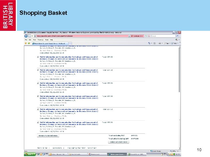Click the system tray clock
210x157 pixels.
178,154
